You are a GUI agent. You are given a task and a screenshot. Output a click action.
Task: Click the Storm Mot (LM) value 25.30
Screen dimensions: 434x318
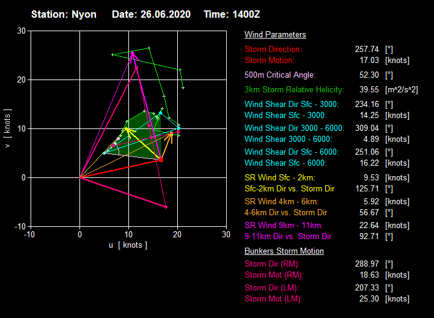(x=367, y=298)
